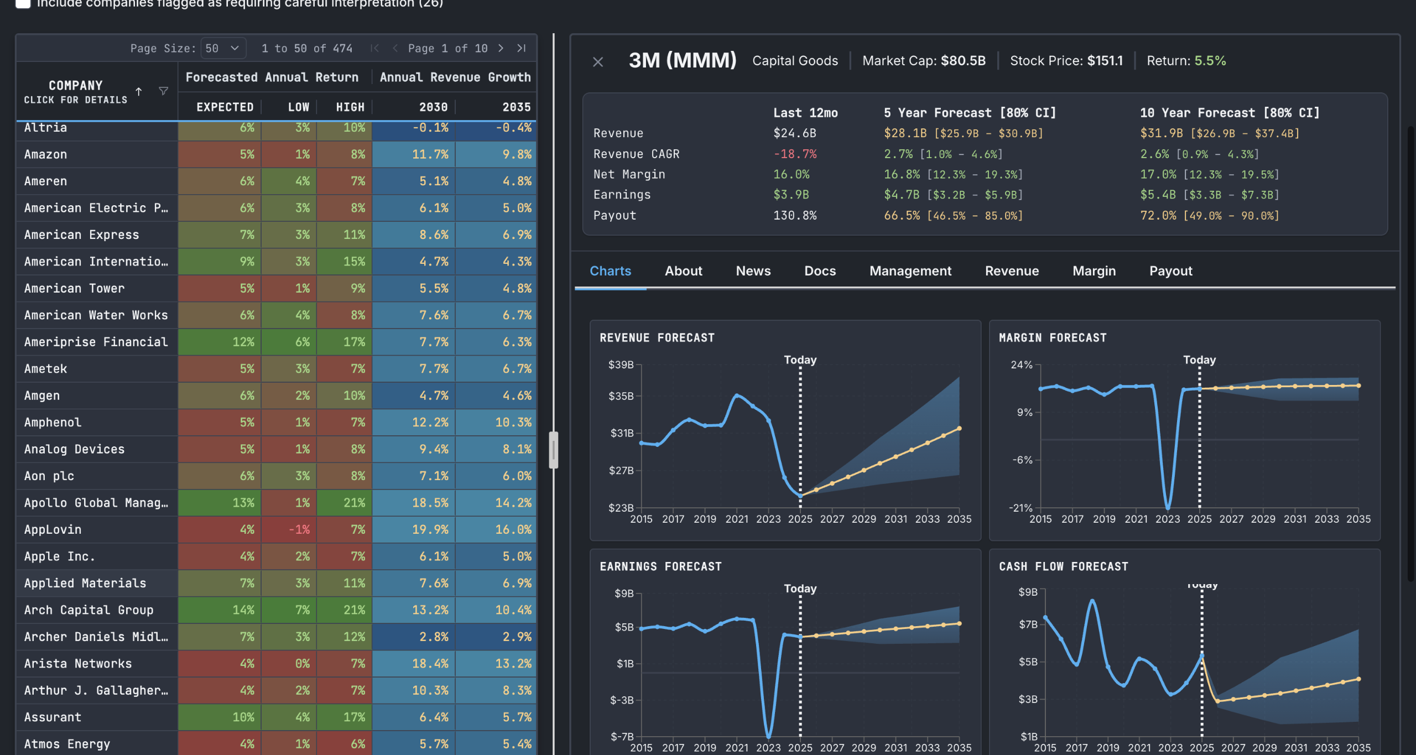Sort by the EXPECTED return column
1416x755 pixels.
pyautogui.click(x=225, y=107)
